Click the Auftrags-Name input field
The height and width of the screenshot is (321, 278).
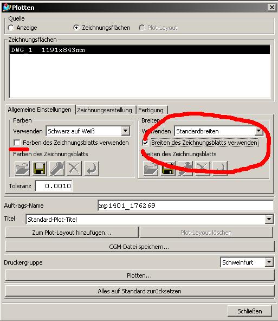tap(185, 206)
